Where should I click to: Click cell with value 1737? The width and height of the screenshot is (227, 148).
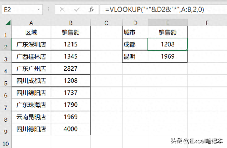point(71,93)
